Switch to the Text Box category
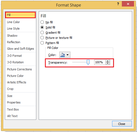Screen dimensions: 137x132 (13, 109)
